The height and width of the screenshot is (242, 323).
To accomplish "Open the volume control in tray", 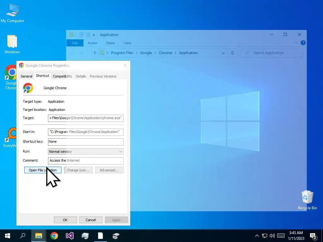I will 272,236.
